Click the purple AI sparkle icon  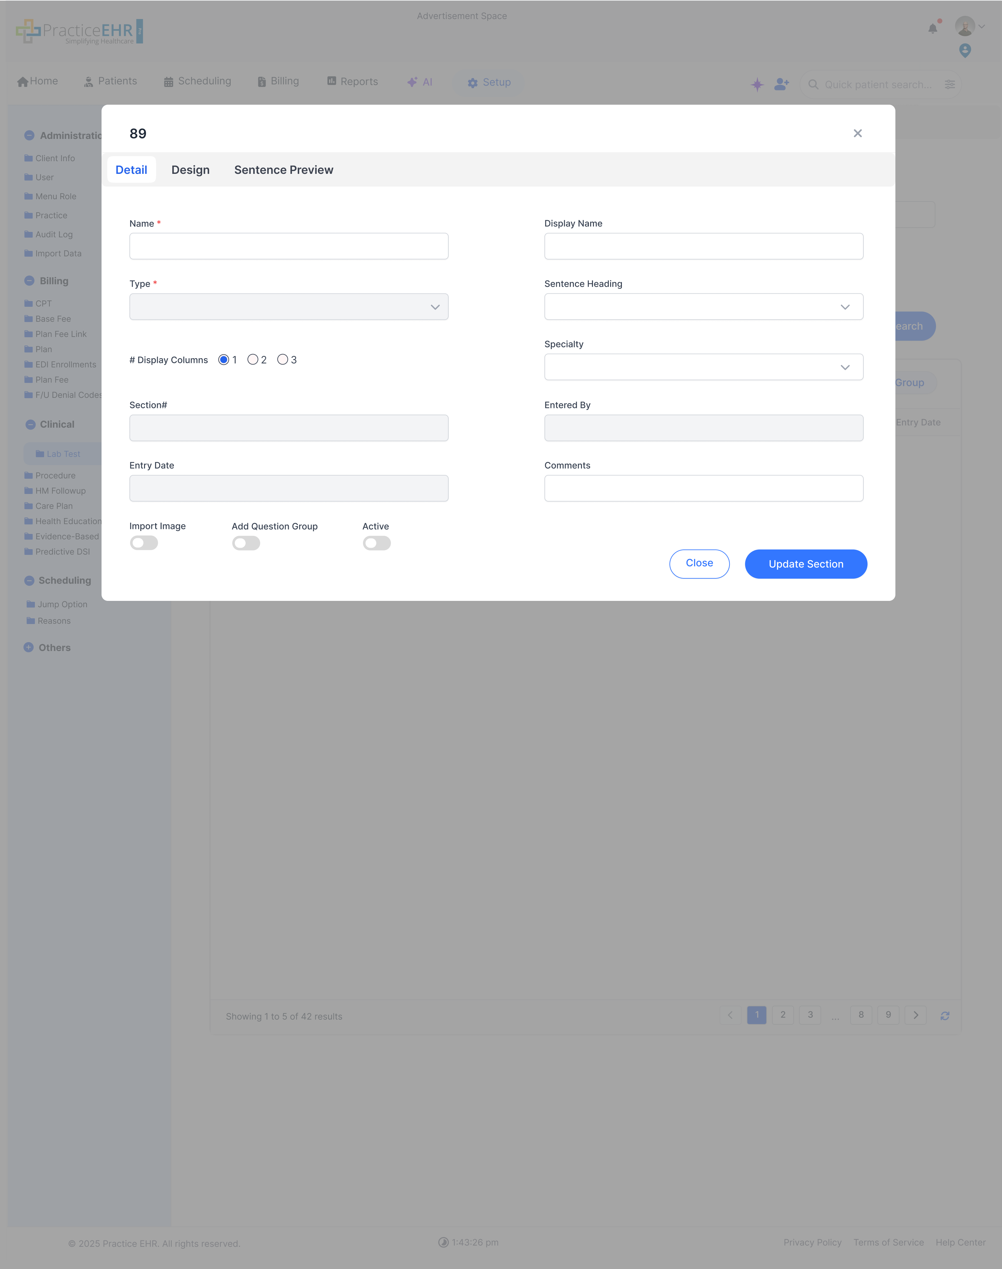pyautogui.click(x=757, y=84)
